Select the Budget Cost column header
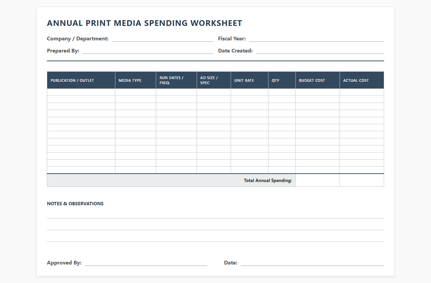This screenshot has height=283, width=431. point(318,80)
